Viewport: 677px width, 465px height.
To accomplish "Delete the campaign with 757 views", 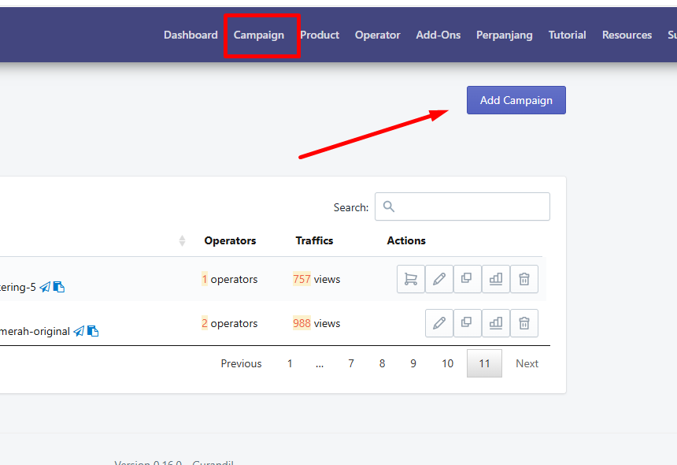I will pos(524,279).
